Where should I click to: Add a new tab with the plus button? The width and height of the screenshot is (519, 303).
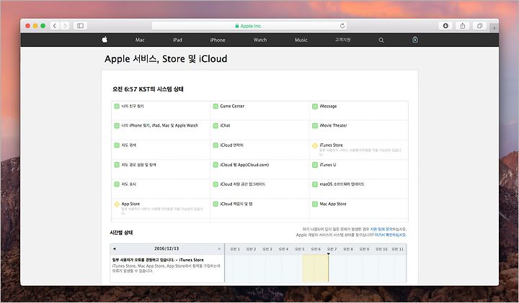(x=494, y=28)
